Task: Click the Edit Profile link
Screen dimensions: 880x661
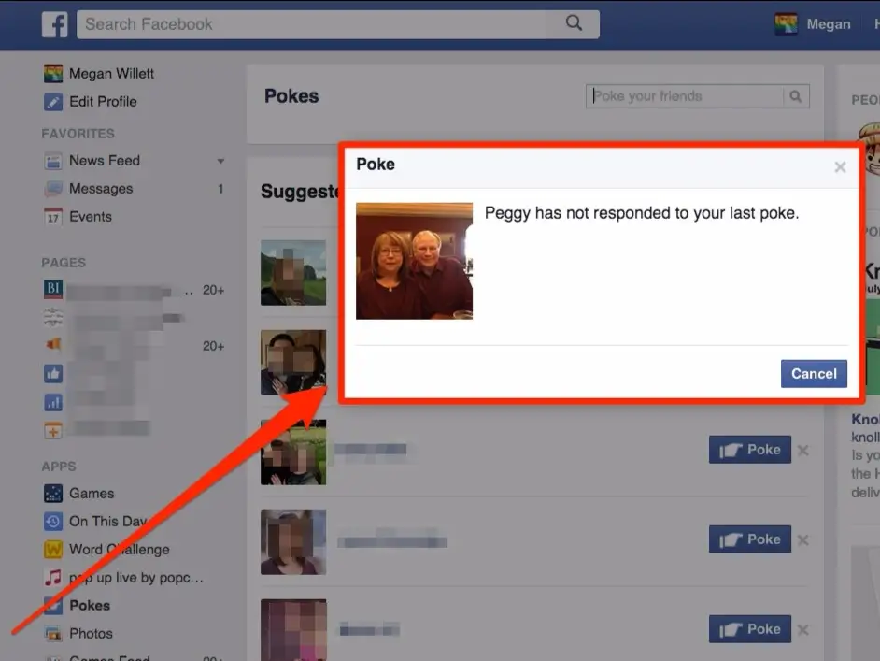Action: tap(103, 102)
